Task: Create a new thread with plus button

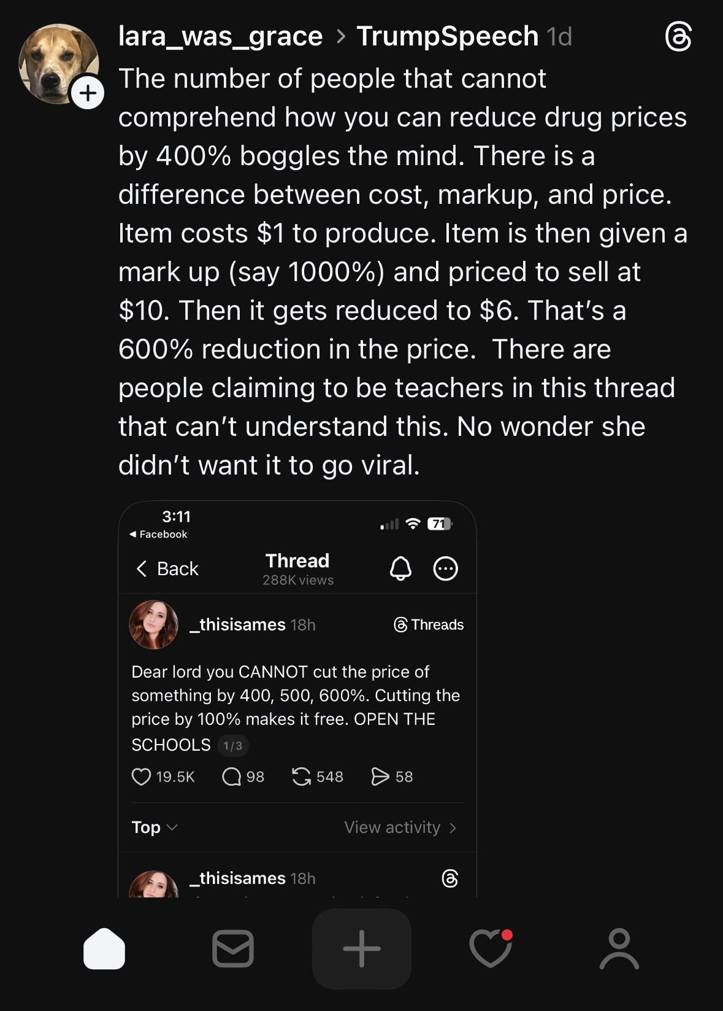Action: (362, 948)
